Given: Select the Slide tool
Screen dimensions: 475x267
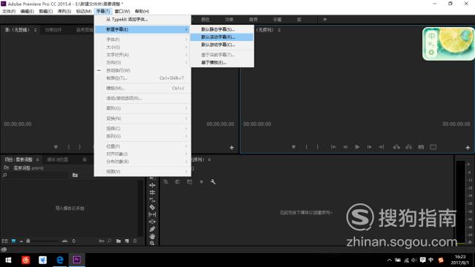Looking at the screenshot, I should [152, 222].
